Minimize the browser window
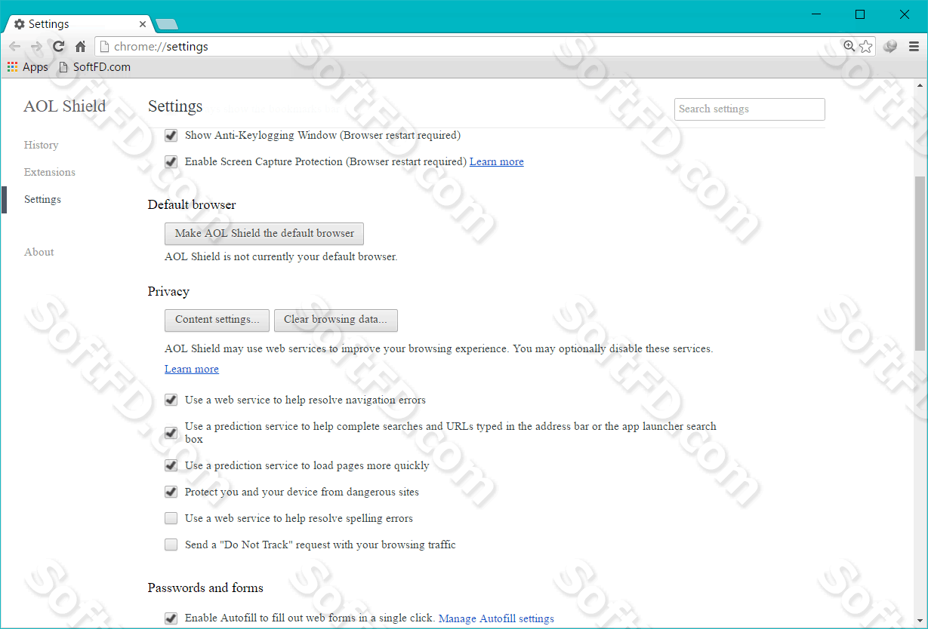 (815, 14)
